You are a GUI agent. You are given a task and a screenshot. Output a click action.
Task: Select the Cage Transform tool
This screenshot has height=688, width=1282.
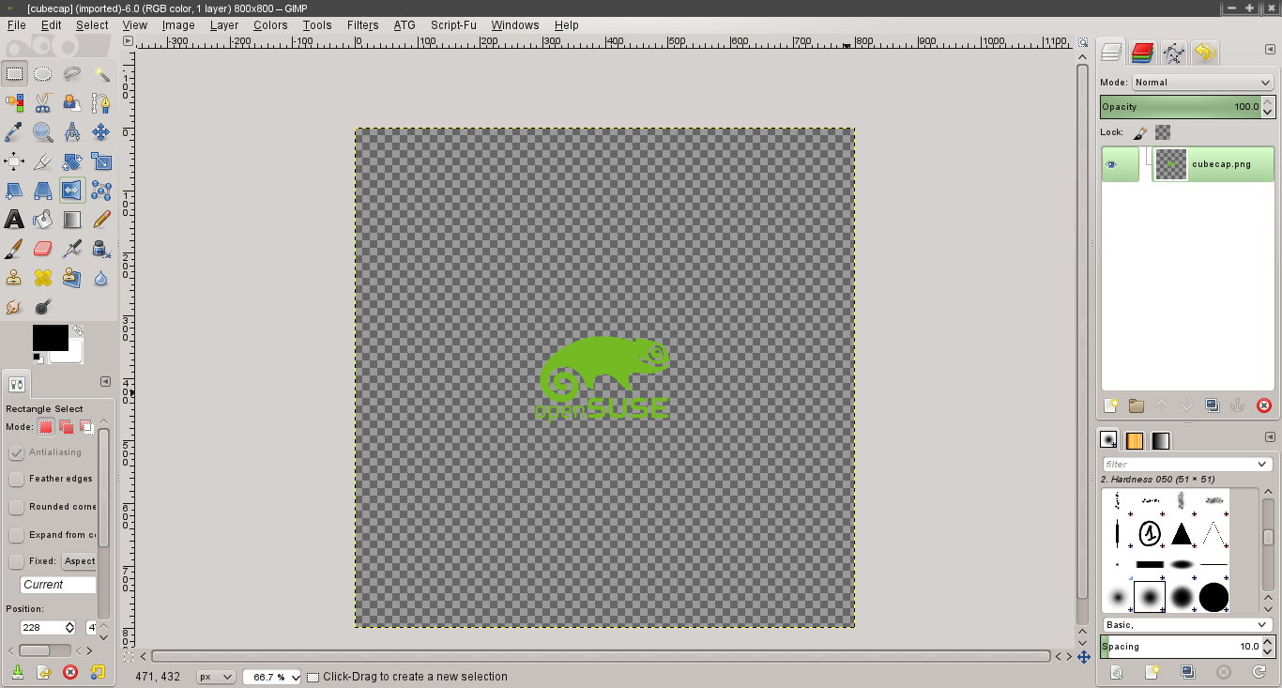coord(101,191)
